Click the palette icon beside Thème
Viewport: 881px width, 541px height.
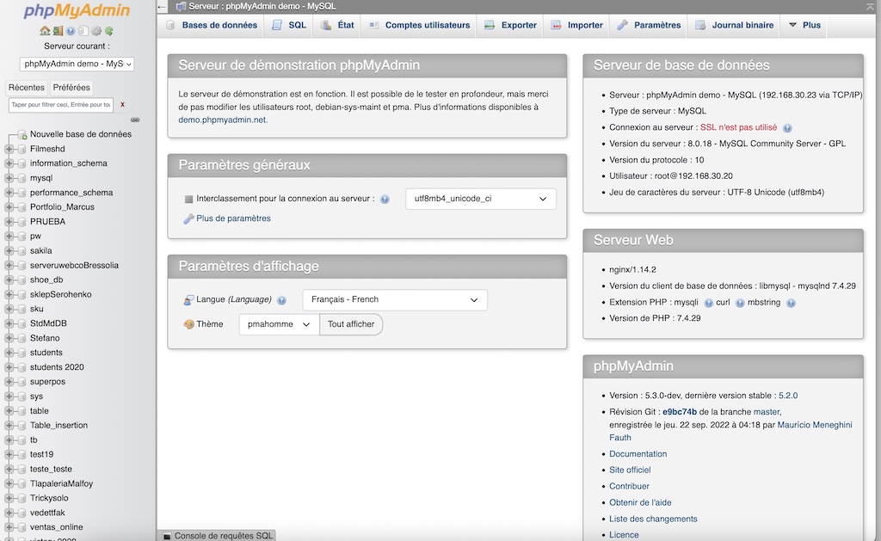click(x=188, y=324)
